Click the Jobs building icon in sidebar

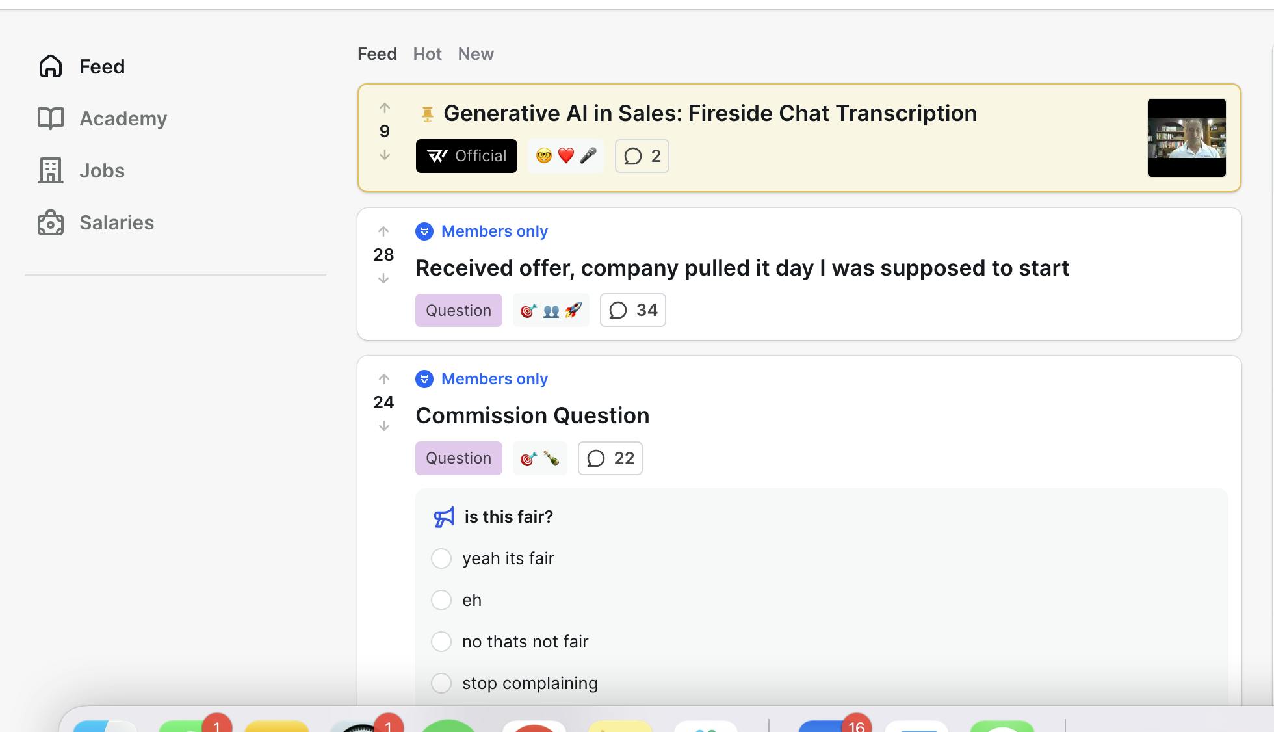(51, 170)
